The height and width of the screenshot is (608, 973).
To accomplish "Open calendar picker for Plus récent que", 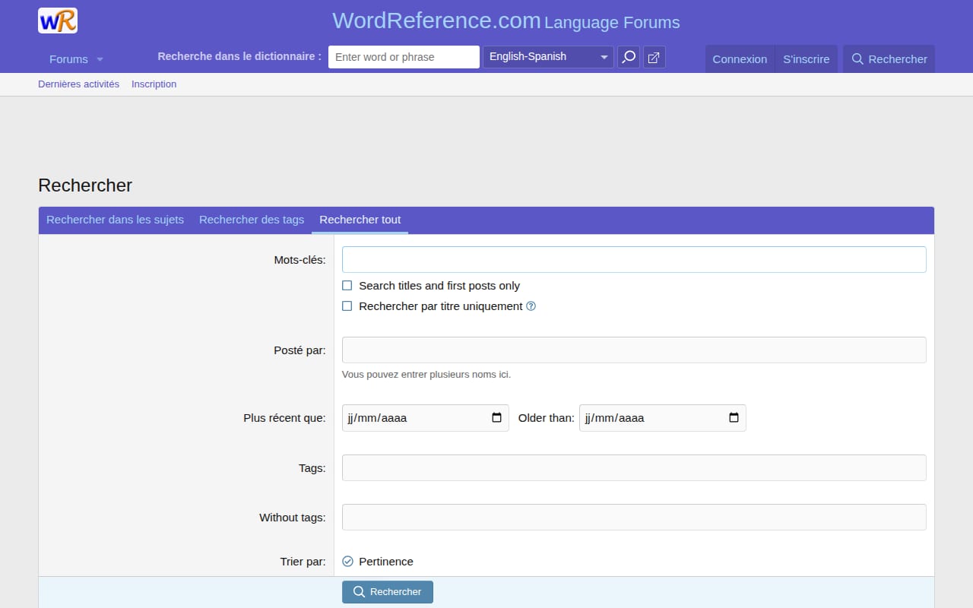I will coord(496,417).
